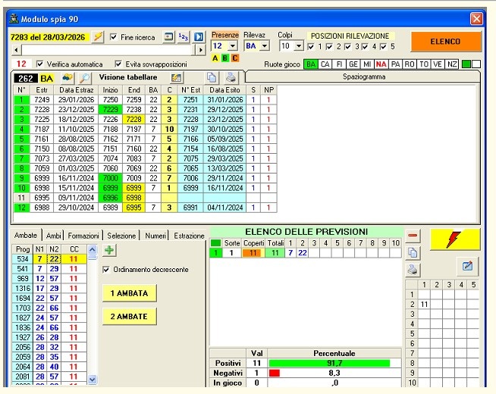The image size is (496, 394).
Task: Switch to the Ambi tab
Action: pyautogui.click(x=53, y=236)
